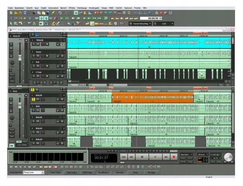243x186 pixels.
Task: Toggle Solo on the *Kick.01 track in the upper window
Action: 33,44
